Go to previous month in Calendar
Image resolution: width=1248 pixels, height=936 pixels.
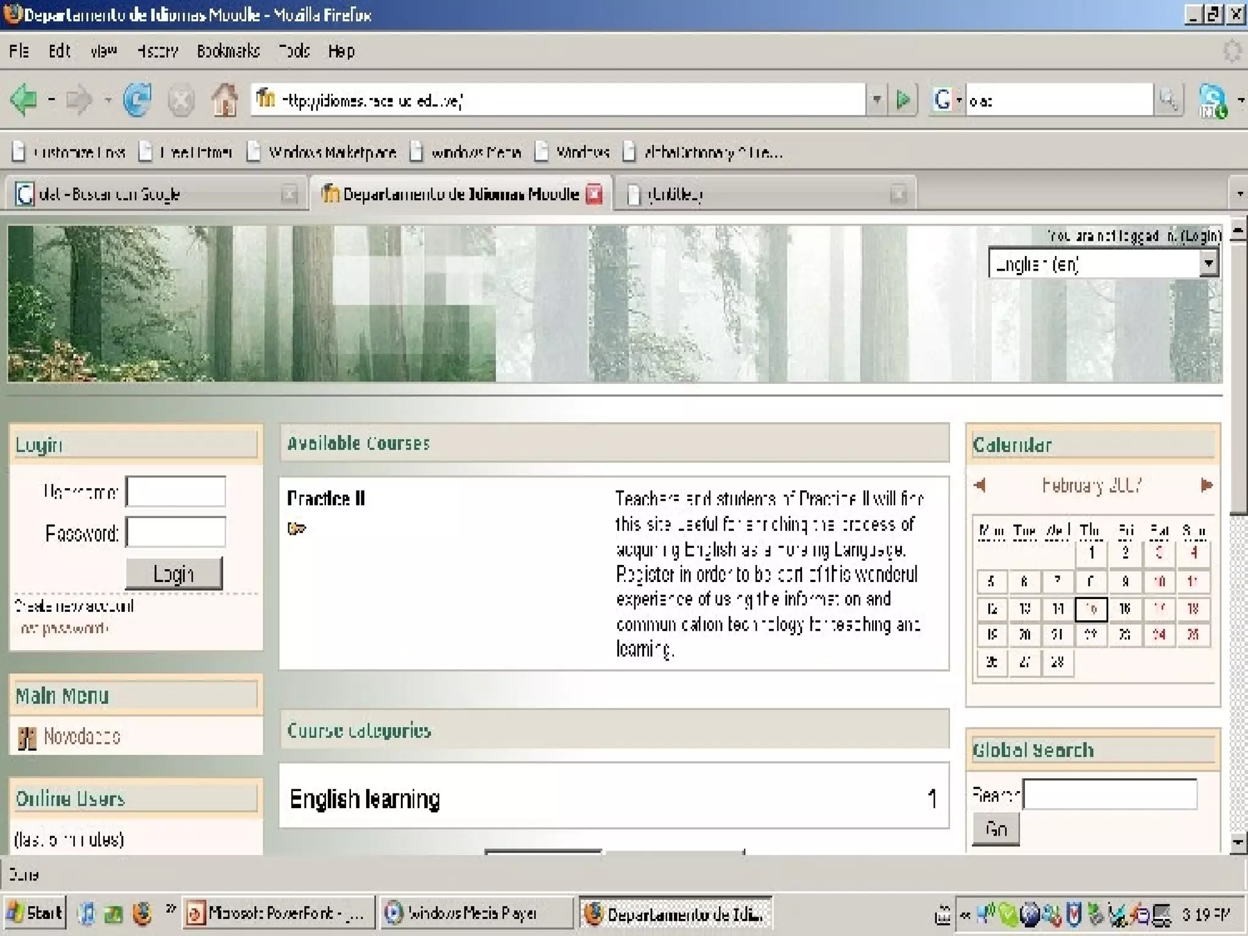[980, 485]
